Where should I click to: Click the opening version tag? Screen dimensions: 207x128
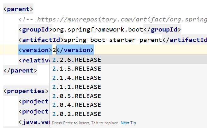tap(35, 50)
